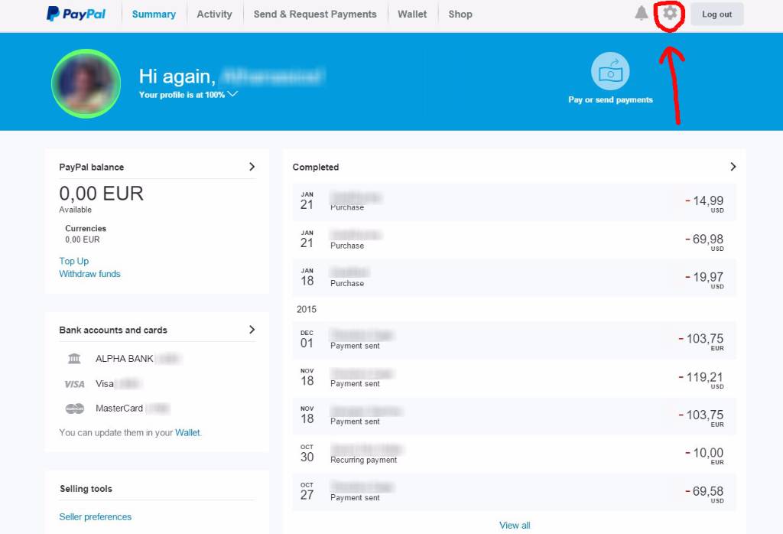Click the profile photo thumbnail

pyautogui.click(x=86, y=83)
